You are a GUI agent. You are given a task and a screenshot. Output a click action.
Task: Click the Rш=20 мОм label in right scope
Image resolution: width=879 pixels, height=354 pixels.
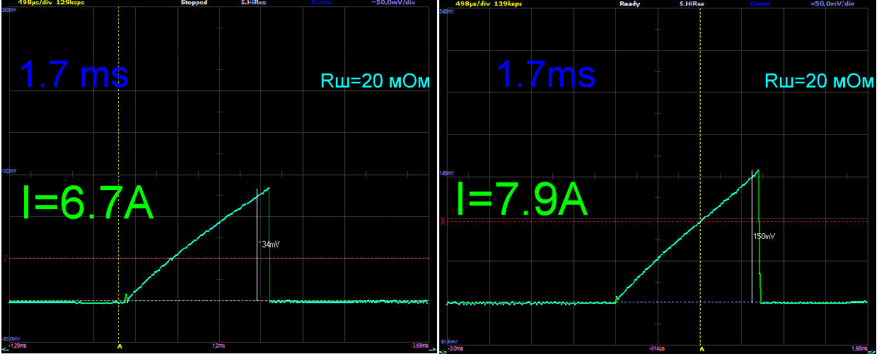click(818, 81)
